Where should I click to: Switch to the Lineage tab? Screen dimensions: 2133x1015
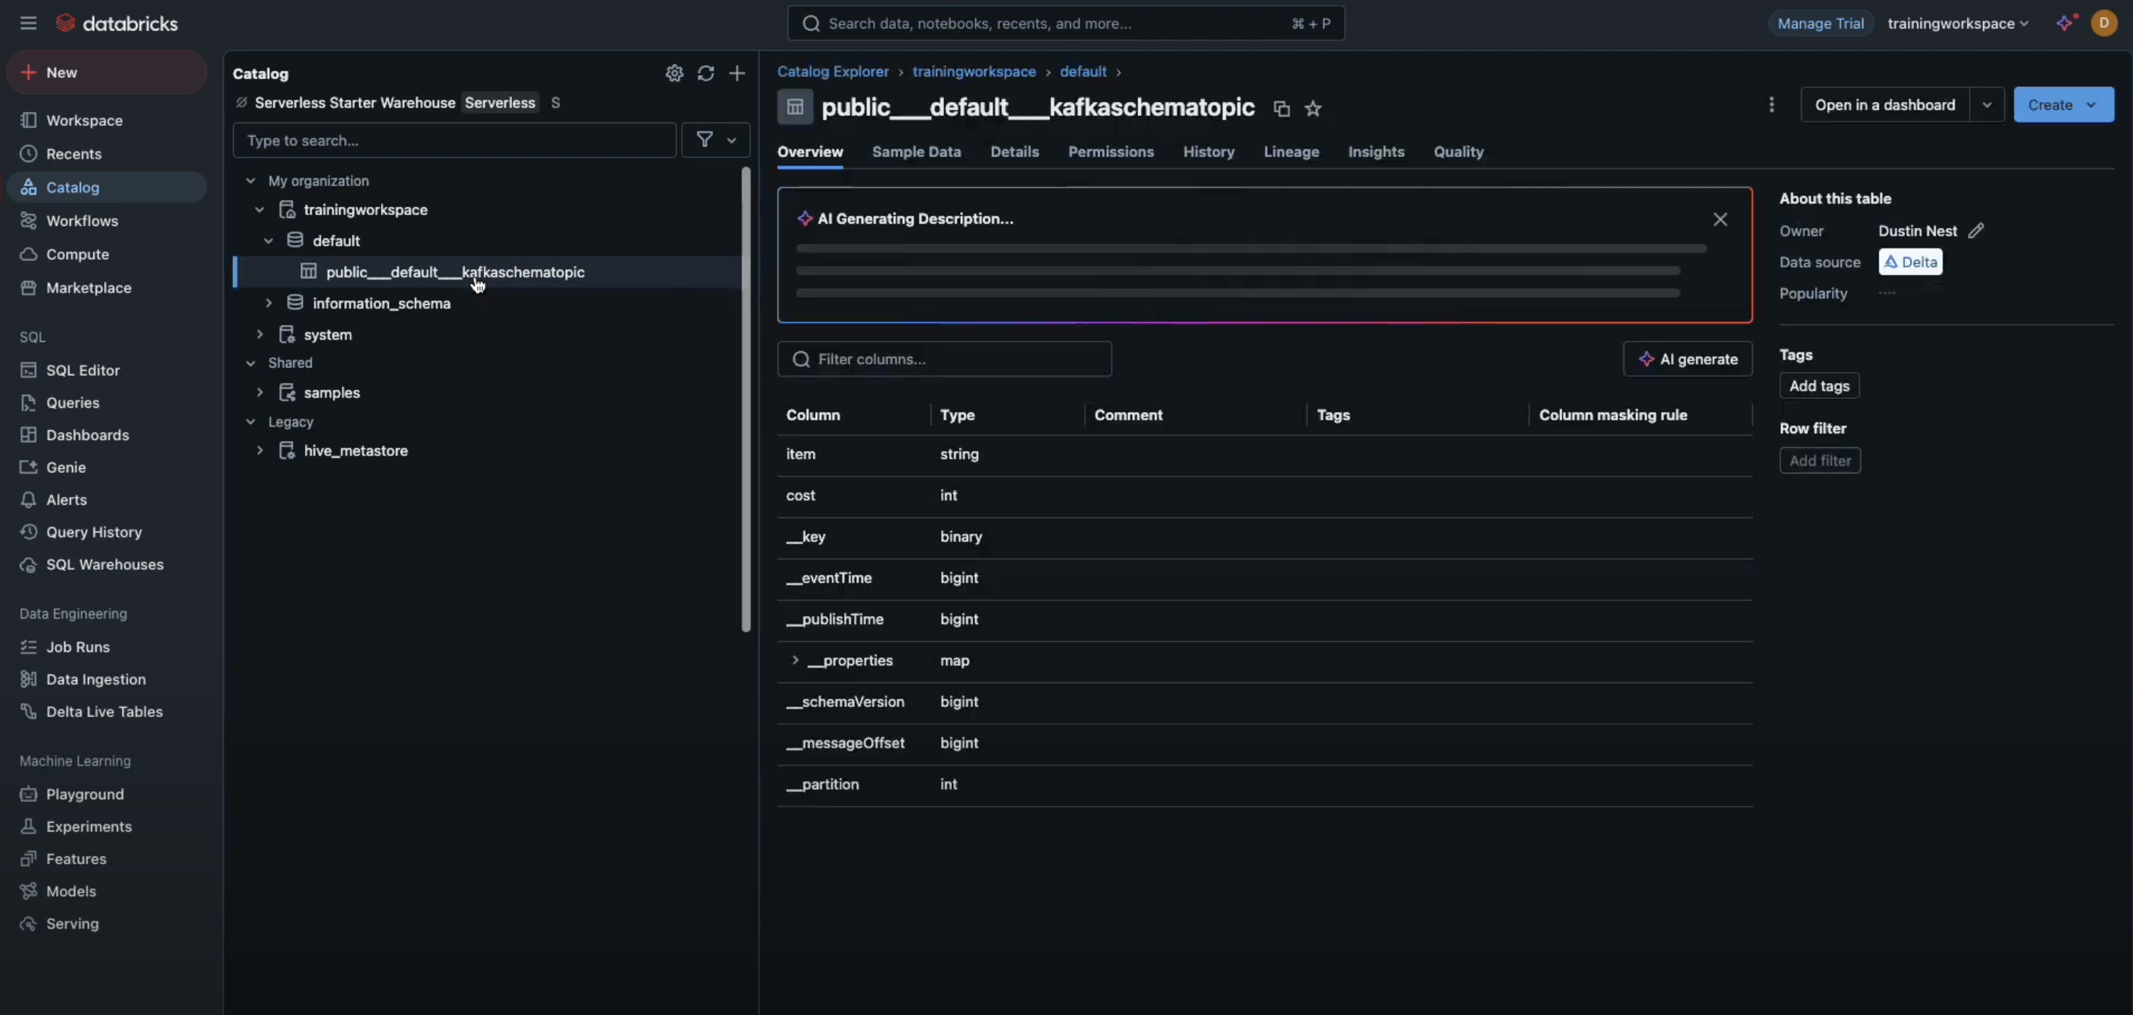1292,151
